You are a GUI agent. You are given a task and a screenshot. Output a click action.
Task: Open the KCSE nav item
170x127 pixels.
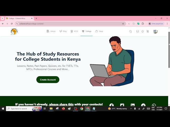74,31
